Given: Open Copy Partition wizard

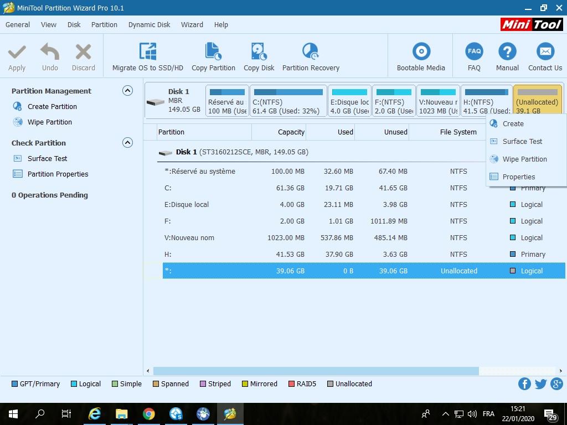Looking at the screenshot, I should tap(213, 57).
